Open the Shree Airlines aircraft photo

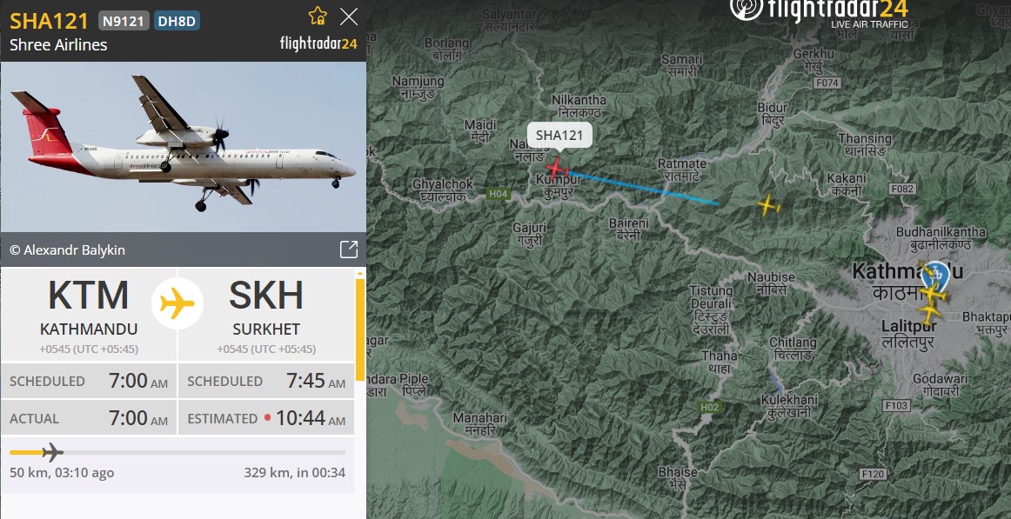[x=183, y=146]
